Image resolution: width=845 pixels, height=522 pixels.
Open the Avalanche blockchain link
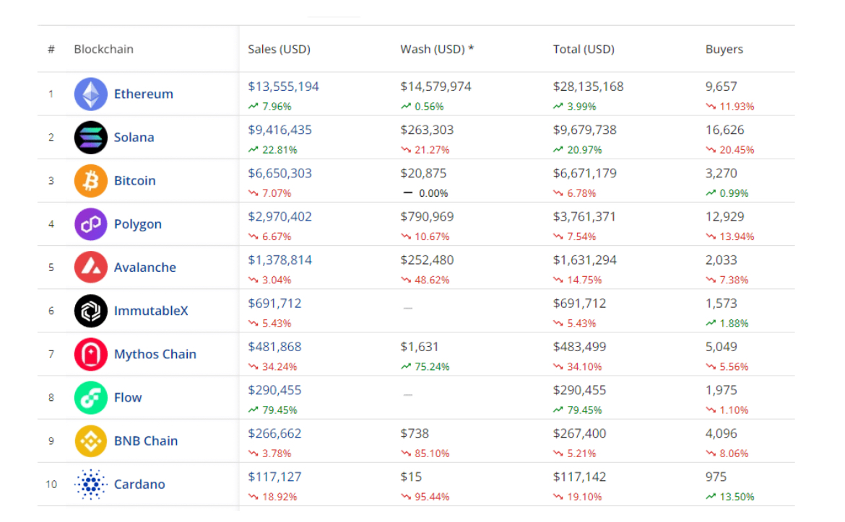145,267
